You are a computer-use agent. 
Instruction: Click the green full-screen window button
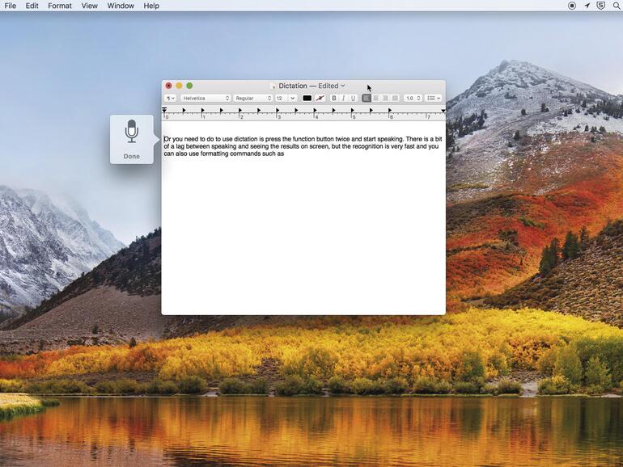click(x=189, y=86)
